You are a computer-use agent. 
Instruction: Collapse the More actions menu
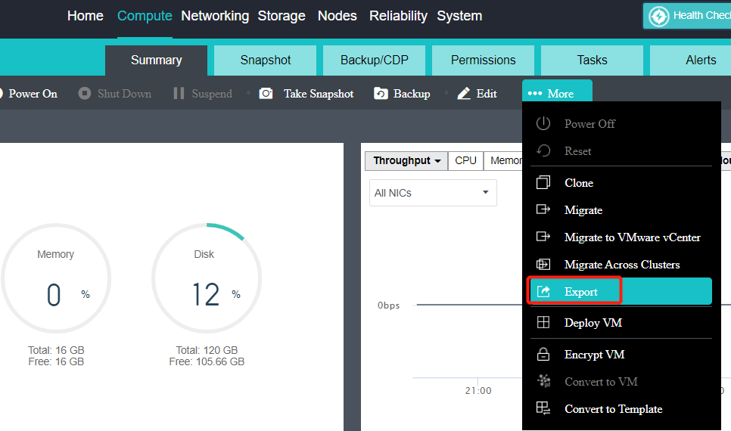tap(557, 94)
